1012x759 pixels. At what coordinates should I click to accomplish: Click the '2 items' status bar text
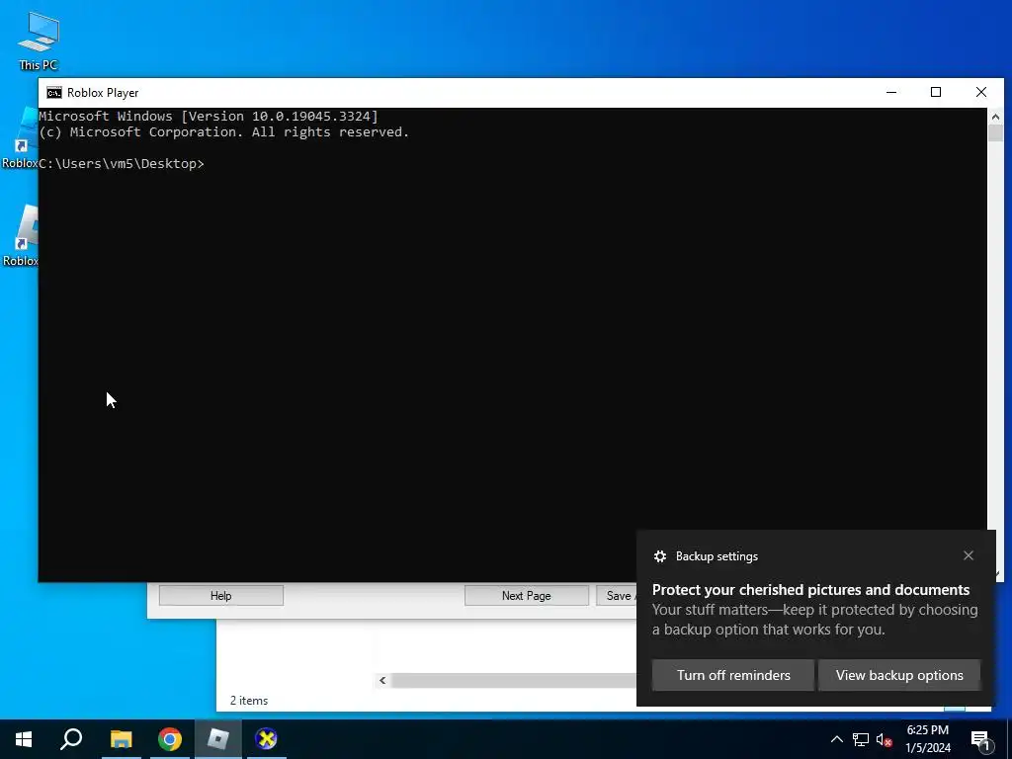[x=248, y=701]
